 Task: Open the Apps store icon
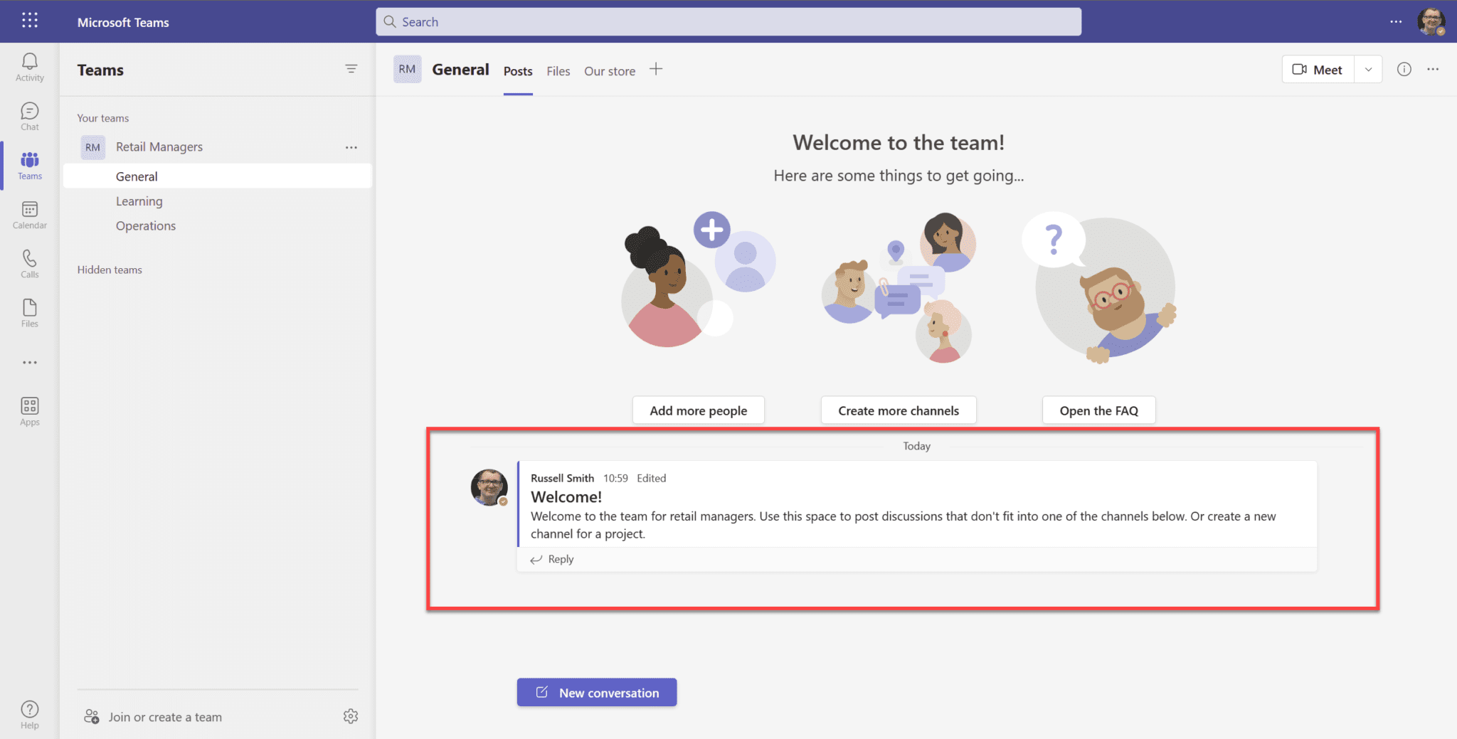(30, 411)
